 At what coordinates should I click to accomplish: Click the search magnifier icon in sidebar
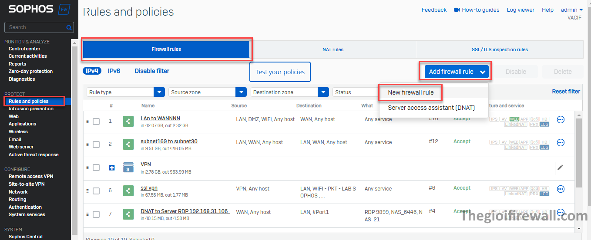pos(69,27)
